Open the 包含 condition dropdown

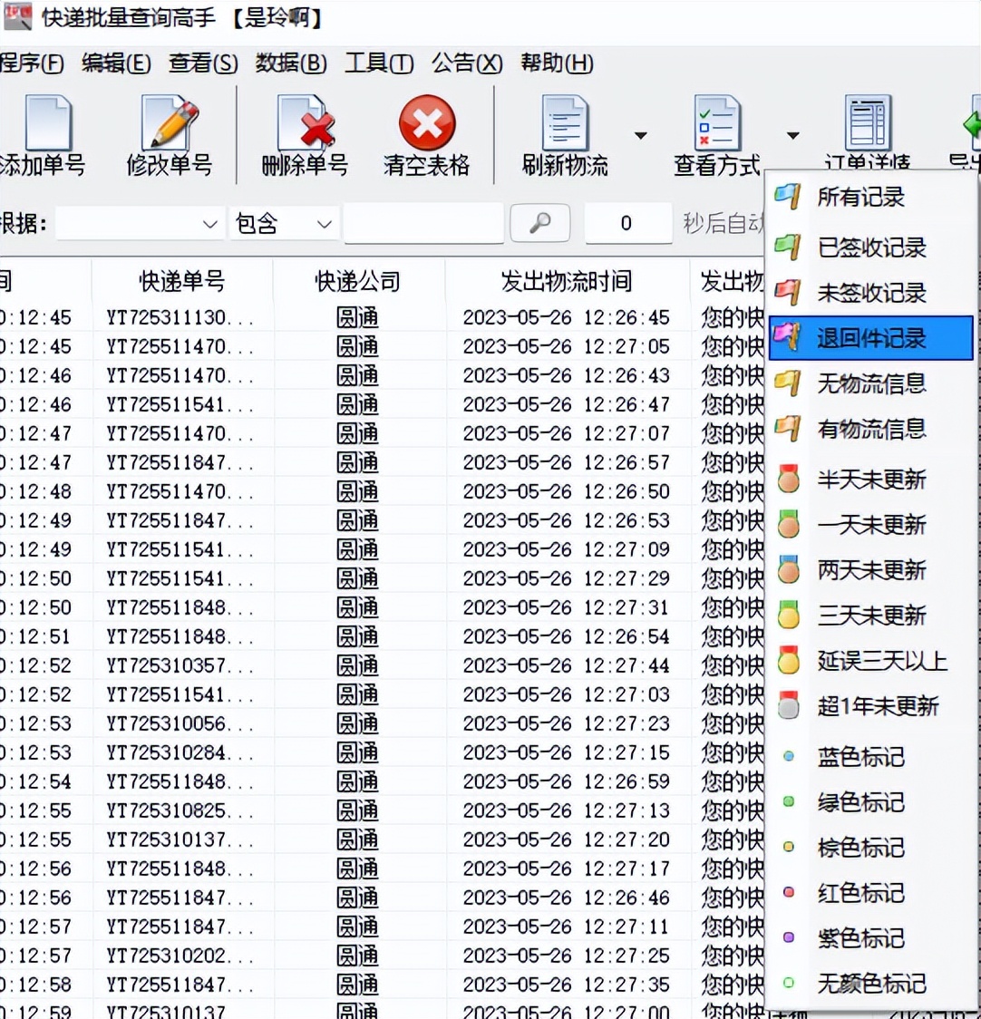click(x=284, y=223)
